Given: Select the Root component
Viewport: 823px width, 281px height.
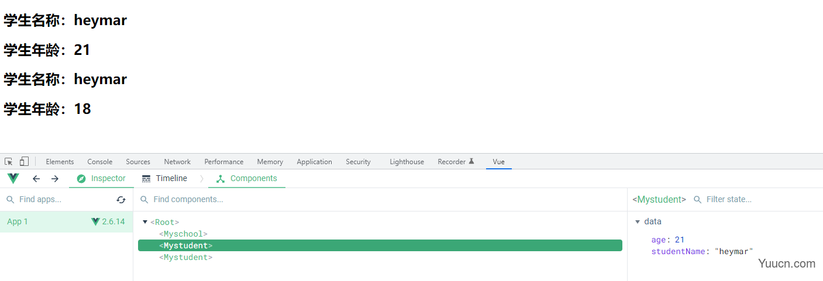Looking at the screenshot, I should (164, 223).
